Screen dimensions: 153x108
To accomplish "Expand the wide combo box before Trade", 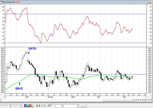I will pos(78,106).
